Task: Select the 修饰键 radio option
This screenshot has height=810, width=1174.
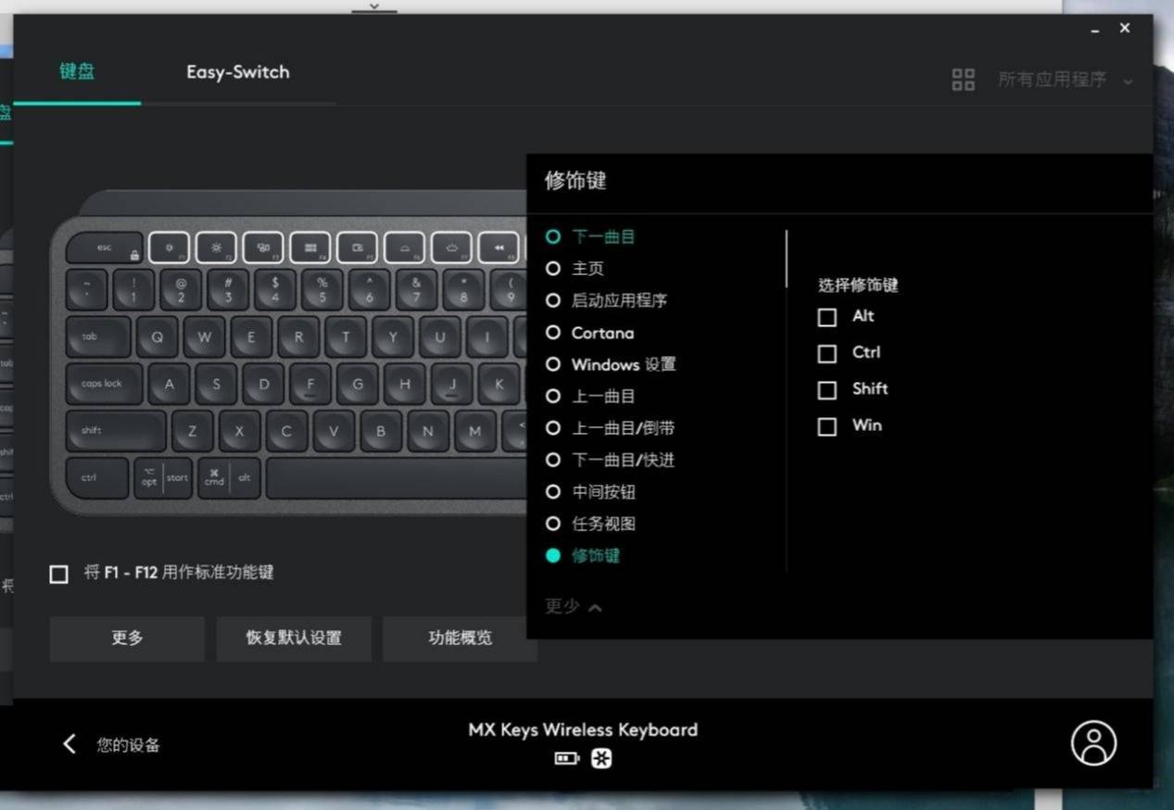Action: (553, 555)
